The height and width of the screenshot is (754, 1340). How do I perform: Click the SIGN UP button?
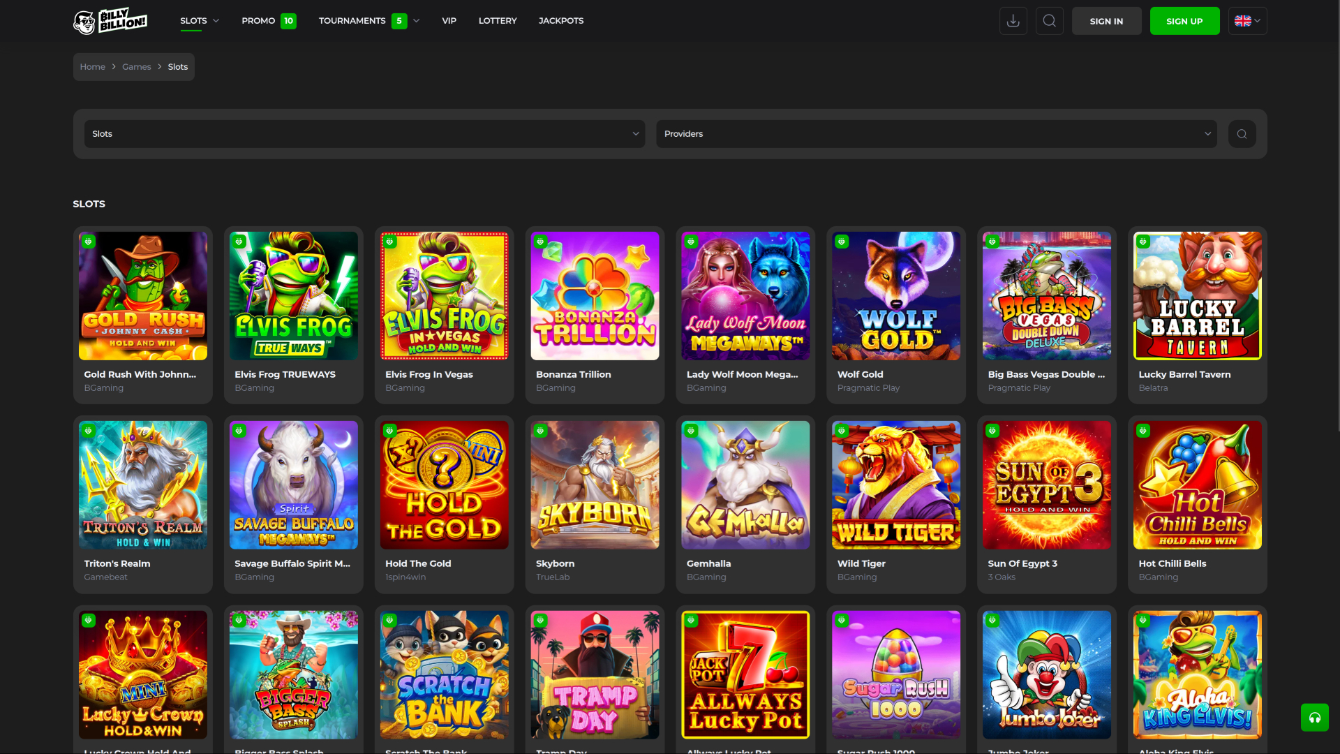(x=1184, y=20)
